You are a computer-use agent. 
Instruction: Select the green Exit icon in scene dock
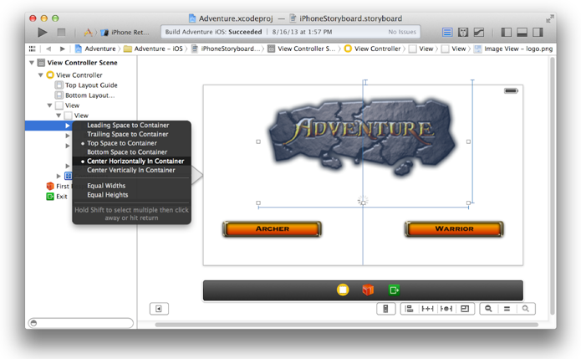[x=394, y=290]
